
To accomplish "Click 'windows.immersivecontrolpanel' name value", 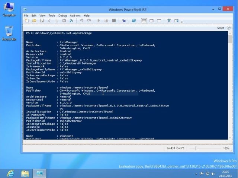I will click(84, 88).
